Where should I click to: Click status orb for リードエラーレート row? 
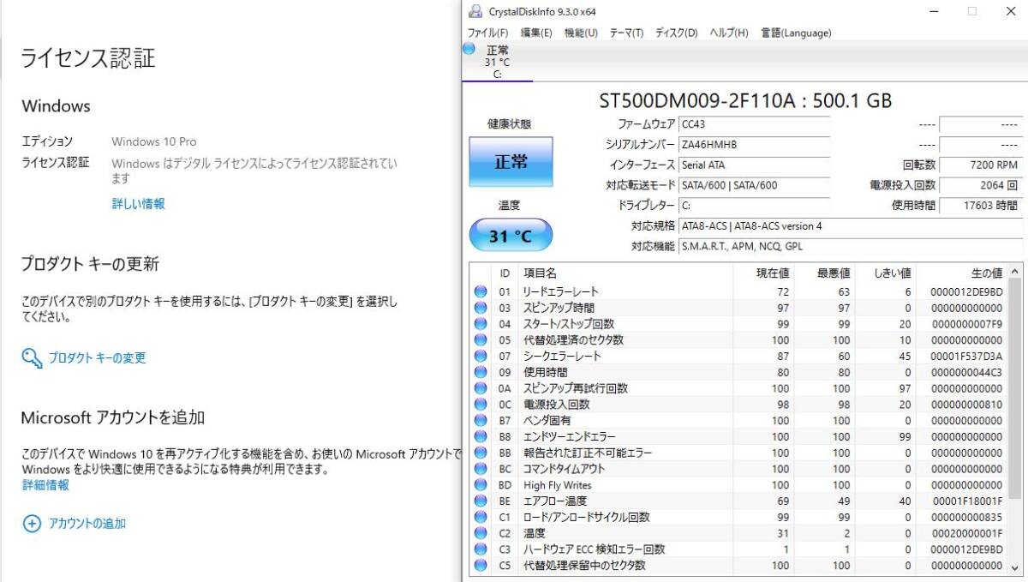click(481, 292)
